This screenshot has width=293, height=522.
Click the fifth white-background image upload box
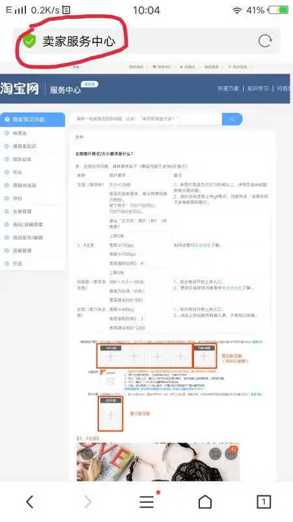[204, 356]
